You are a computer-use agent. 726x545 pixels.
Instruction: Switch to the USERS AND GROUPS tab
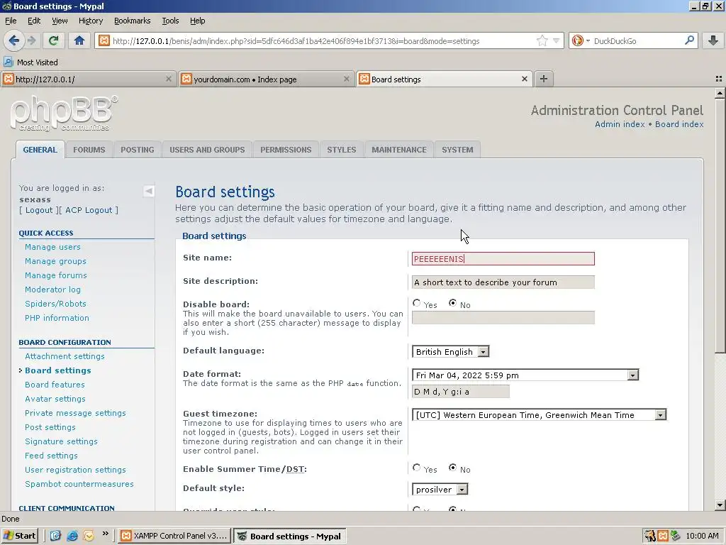point(207,150)
